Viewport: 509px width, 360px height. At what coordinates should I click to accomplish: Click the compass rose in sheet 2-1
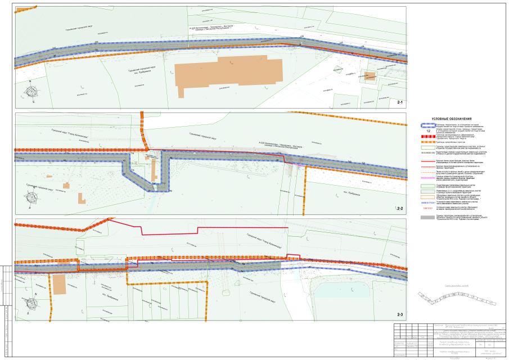tap(33, 92)
